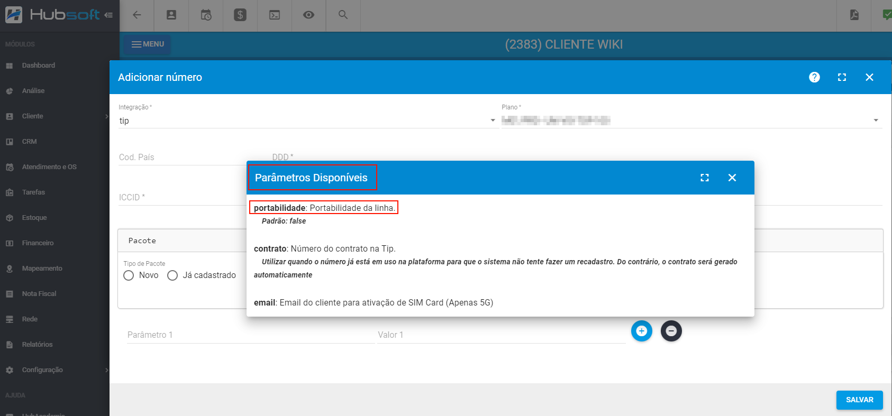Open the Plano dropdown

coord(691,121)
